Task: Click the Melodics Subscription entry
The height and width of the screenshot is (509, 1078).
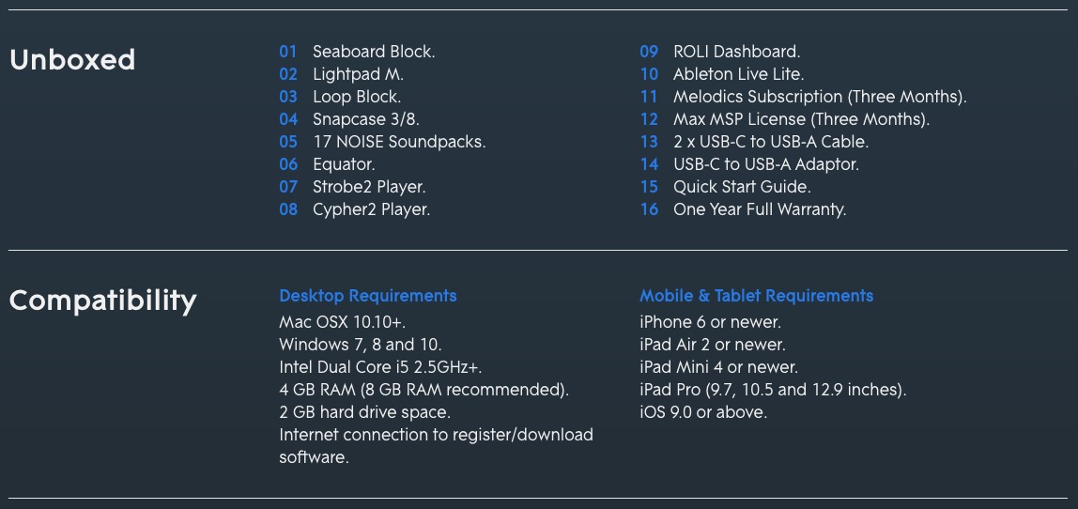Action: (x=820, y=97)
